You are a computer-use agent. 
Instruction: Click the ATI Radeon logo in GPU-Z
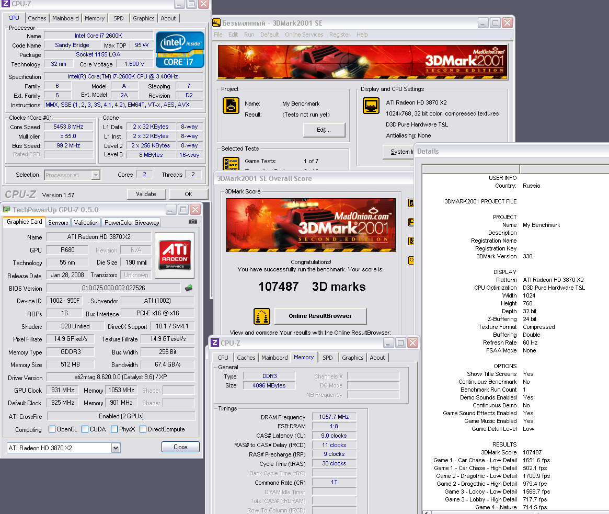(175, 255)
